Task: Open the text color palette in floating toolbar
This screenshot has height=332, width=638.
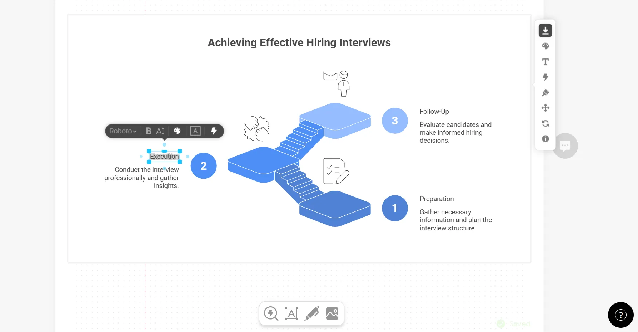Action: point(177,131)
